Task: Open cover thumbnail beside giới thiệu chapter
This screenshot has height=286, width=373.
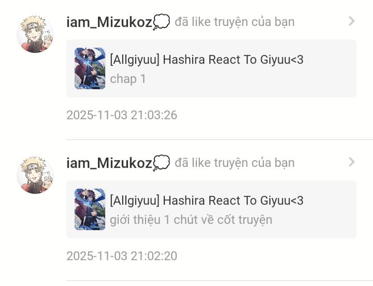Action: [90, 209]
